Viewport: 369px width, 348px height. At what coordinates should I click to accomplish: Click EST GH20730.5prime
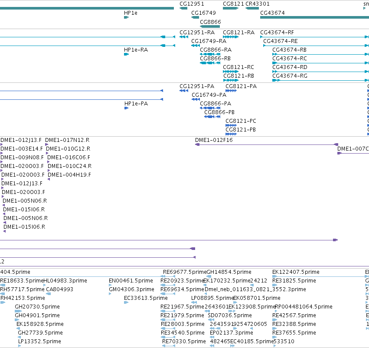[37, 306]
